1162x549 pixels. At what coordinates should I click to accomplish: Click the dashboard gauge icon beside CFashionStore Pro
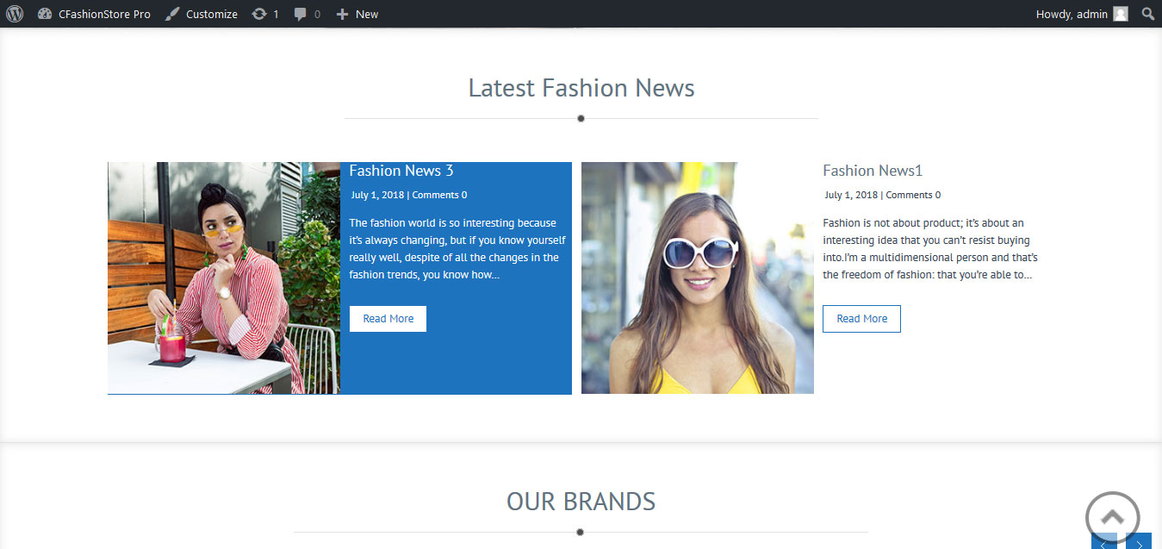(45, 14)
